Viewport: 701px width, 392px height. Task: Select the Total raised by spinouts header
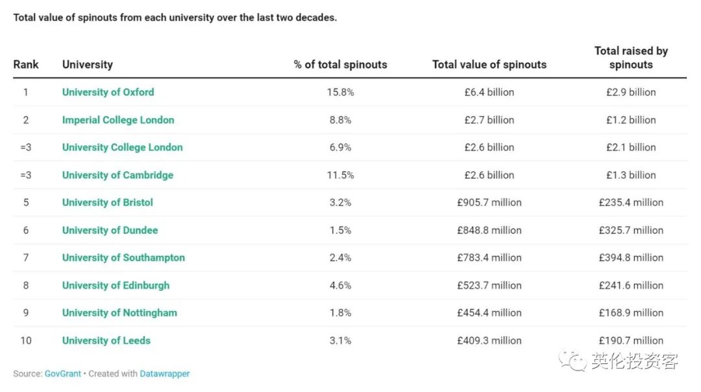[631, 58]
